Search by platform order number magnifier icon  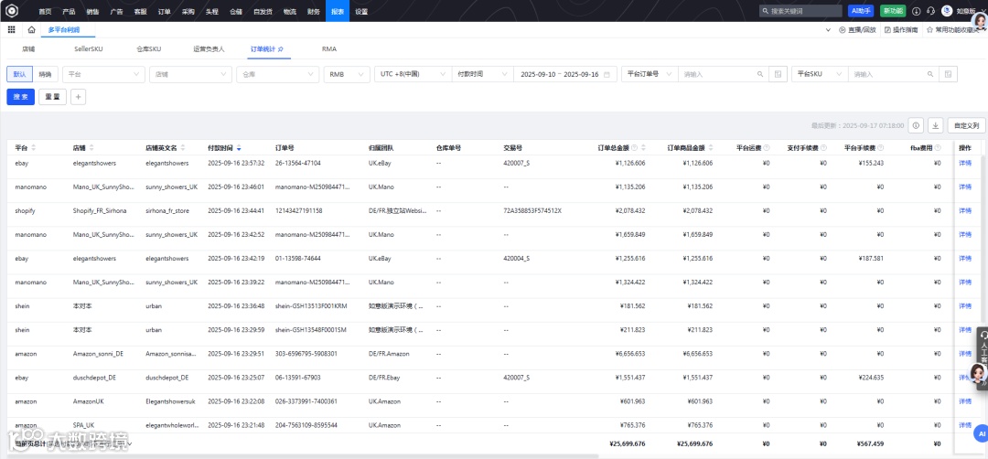pyautogui.click(x=760, y=74)
